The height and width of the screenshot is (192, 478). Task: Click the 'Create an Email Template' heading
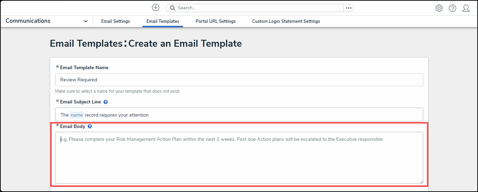pyautogui.click(x=185, y=44)
